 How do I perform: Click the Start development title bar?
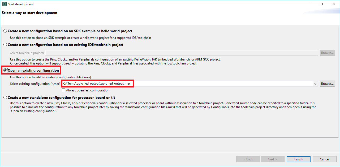[159, 4]
